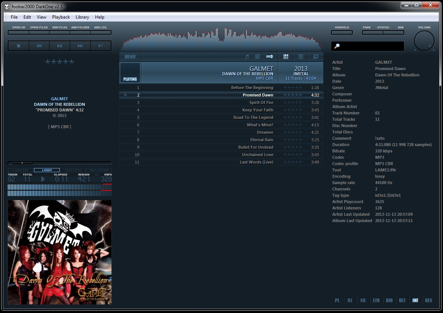This screenshot has height=313, width=443.
Task: Toggle play/pause in the transport bar
Action: [60, 46]
